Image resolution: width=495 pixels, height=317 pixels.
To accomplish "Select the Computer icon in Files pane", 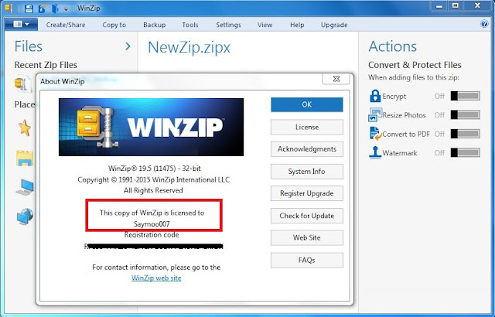I will [x=25, y=187].
